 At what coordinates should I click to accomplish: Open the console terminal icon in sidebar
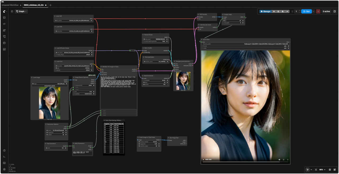4,157
